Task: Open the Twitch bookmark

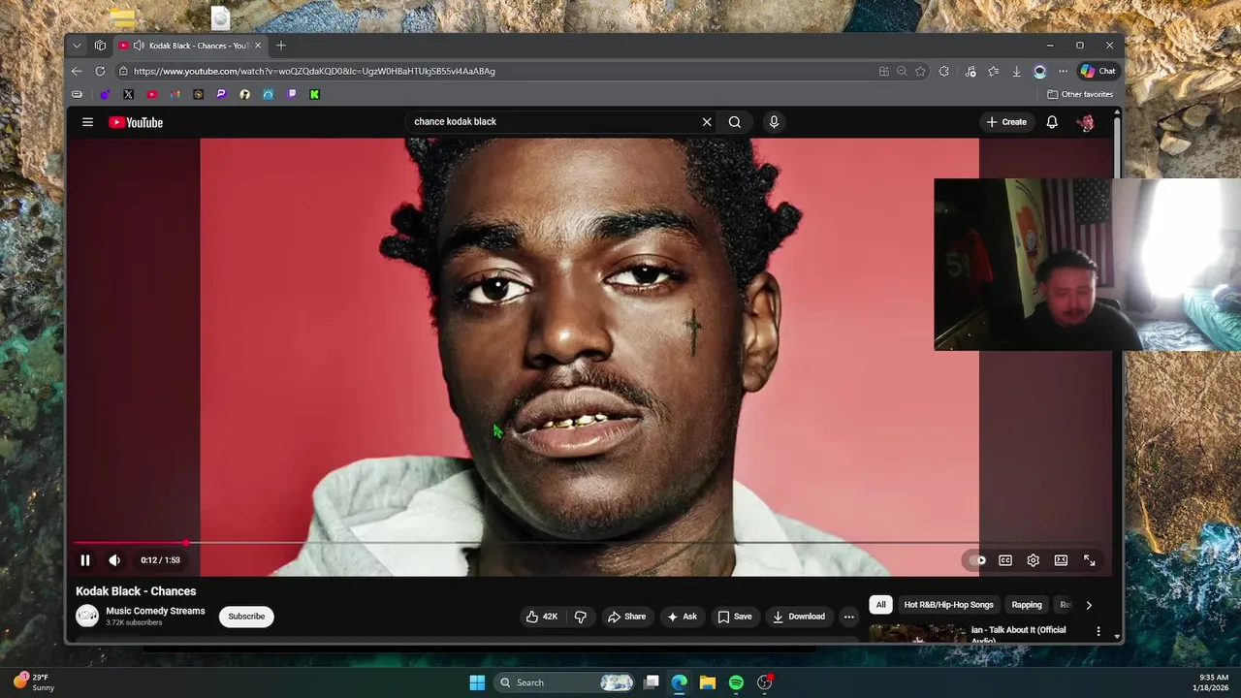Action: click(x=292, y=94)
